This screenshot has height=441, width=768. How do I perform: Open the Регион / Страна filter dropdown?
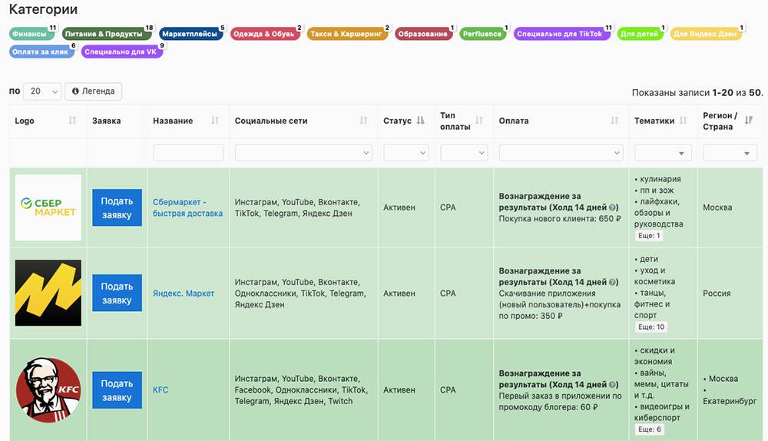(x=730, y=153)
